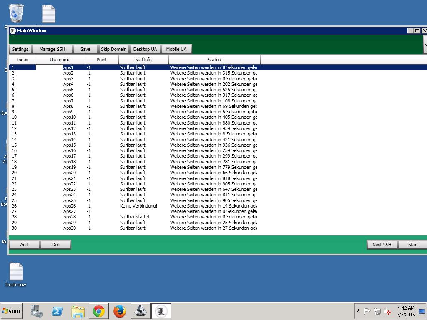
Task: Select row with username .vps5
Action: [218, 90]
